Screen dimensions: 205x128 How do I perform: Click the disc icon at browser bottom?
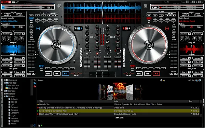pos(39,126)
